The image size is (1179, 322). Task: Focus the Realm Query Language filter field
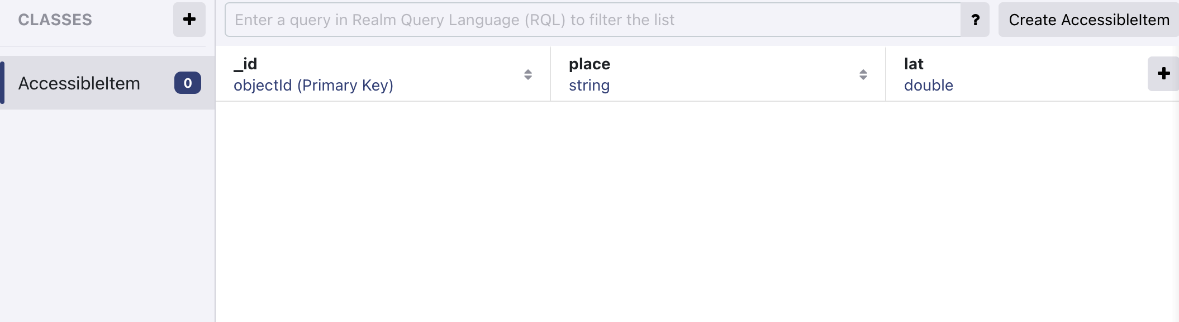(592, 20)
